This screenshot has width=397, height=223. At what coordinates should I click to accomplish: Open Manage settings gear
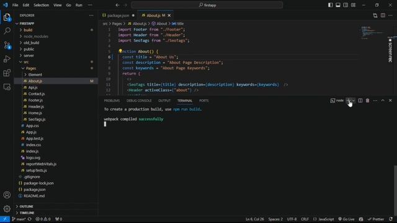pyautogui.click(x=7, y=209)
